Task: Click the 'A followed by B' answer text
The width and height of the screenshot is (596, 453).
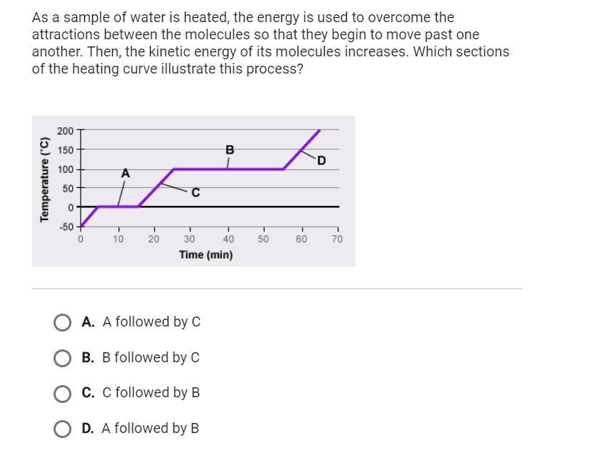Action: click(151, 429)
